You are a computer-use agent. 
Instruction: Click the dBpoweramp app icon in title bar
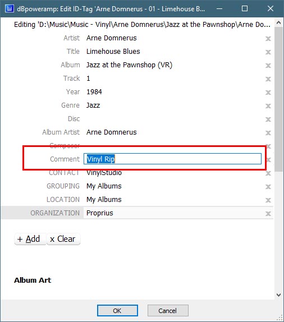click(x=9, y=8)
